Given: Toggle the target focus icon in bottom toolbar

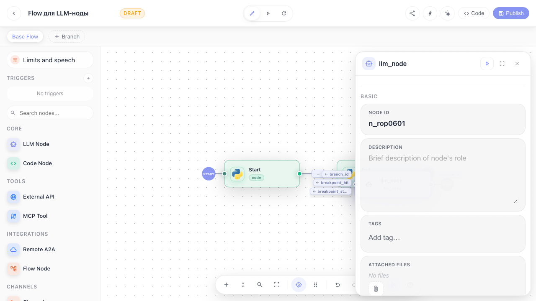Looking at the screenshot, I should [299, 285].
